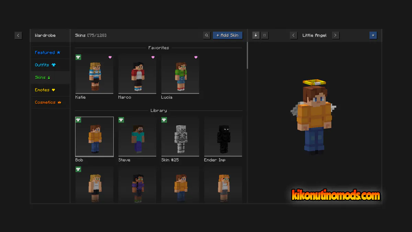412x232 pixels.
Task: Click the + Add Skin button
Action: (228, 35)
